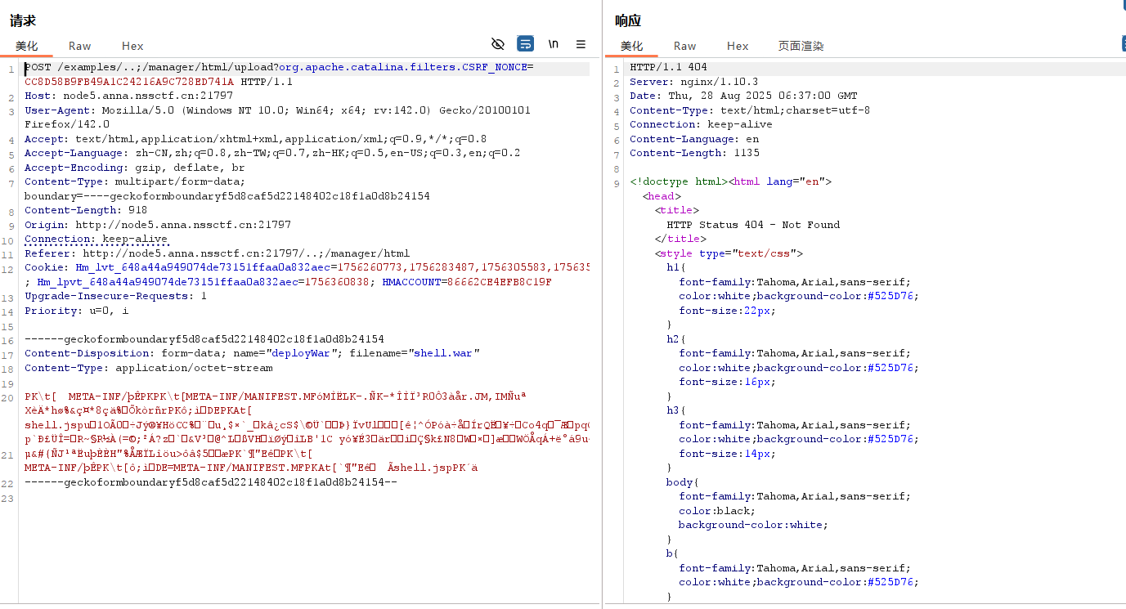Viewport: 1126px width, 609px height.
Task: Switch response view to Hex tab
Action: pyautogui.click(x=738, y=46)
